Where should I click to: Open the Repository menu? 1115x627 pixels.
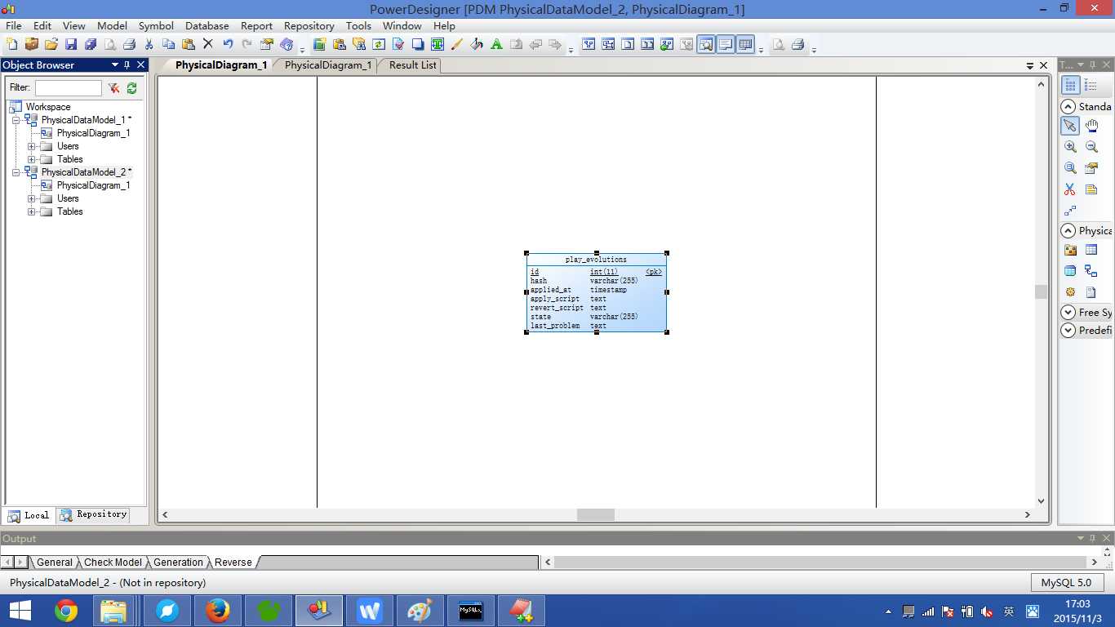click(309, 26)
